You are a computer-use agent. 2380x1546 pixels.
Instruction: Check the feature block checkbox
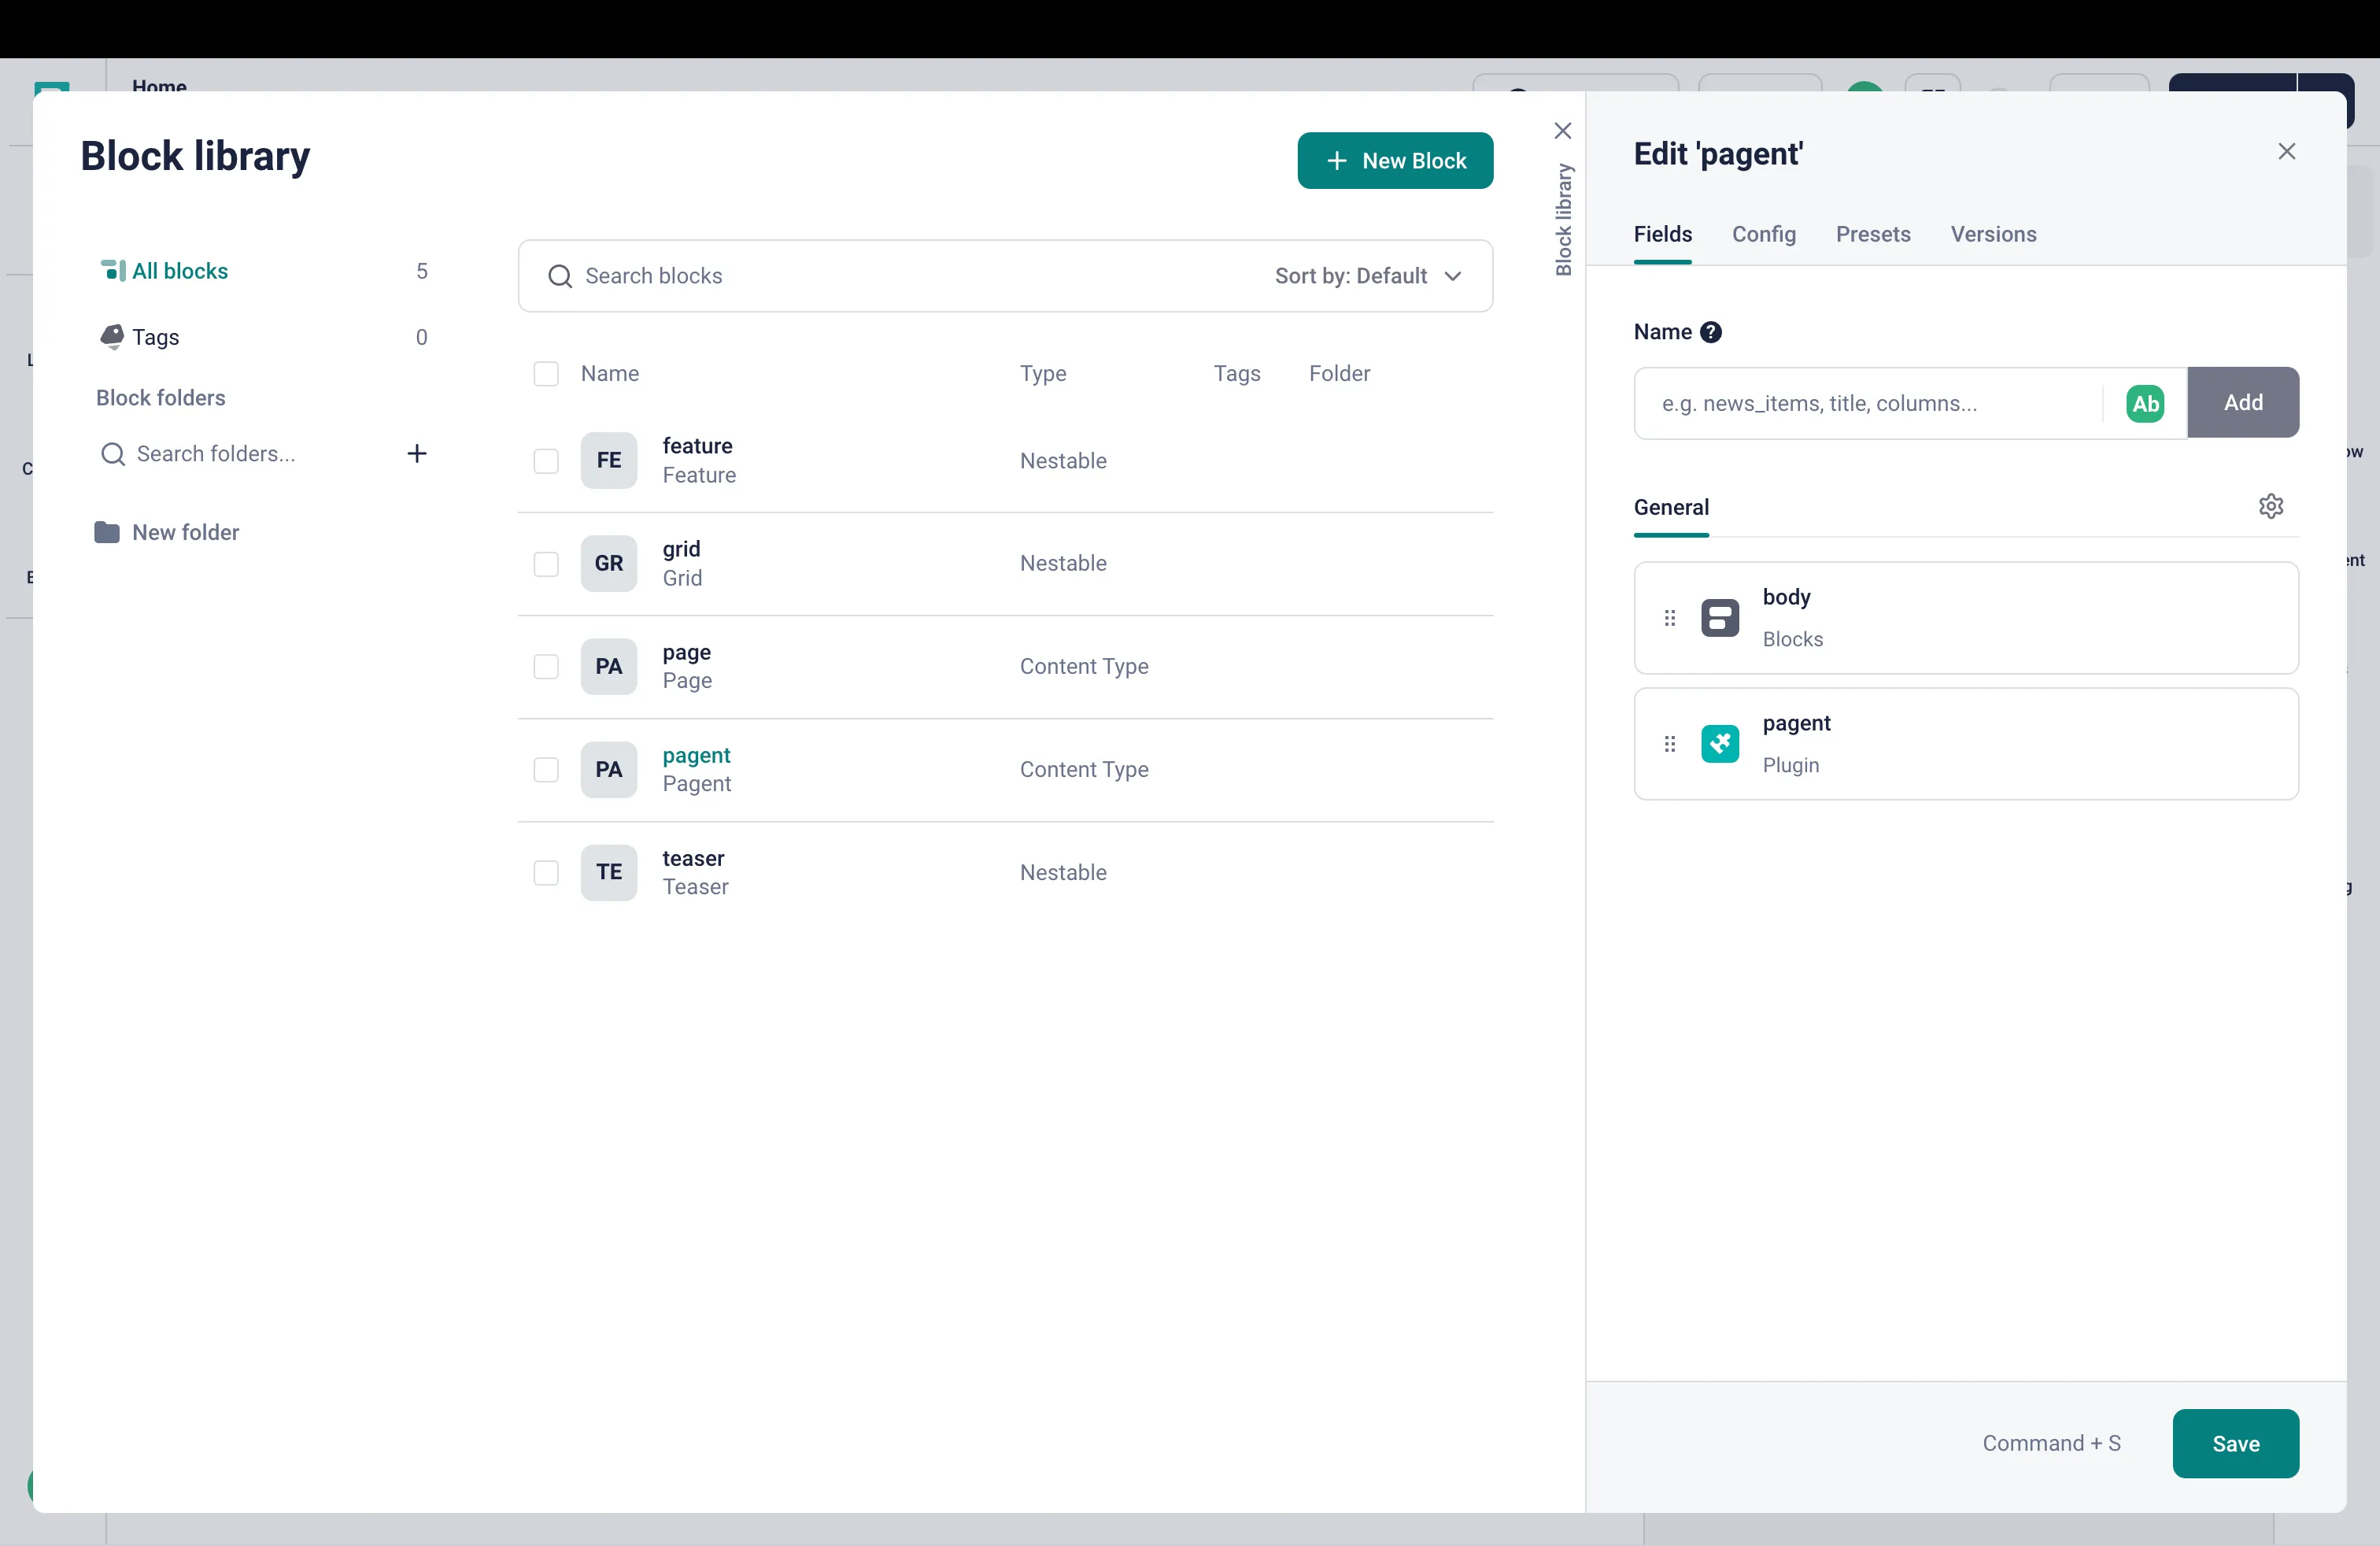(x=546, y=461)
